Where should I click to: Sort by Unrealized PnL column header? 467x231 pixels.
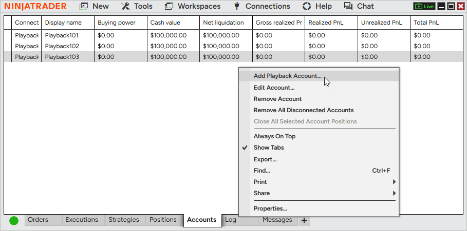point(384,23)
